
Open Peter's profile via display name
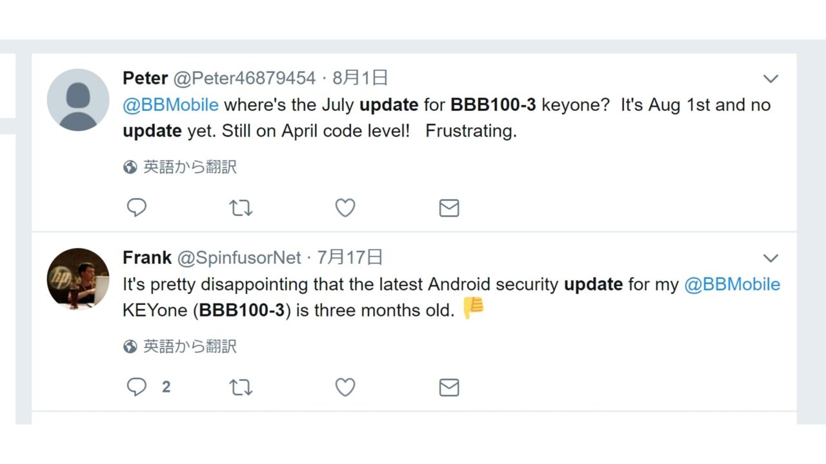[145, 79]
